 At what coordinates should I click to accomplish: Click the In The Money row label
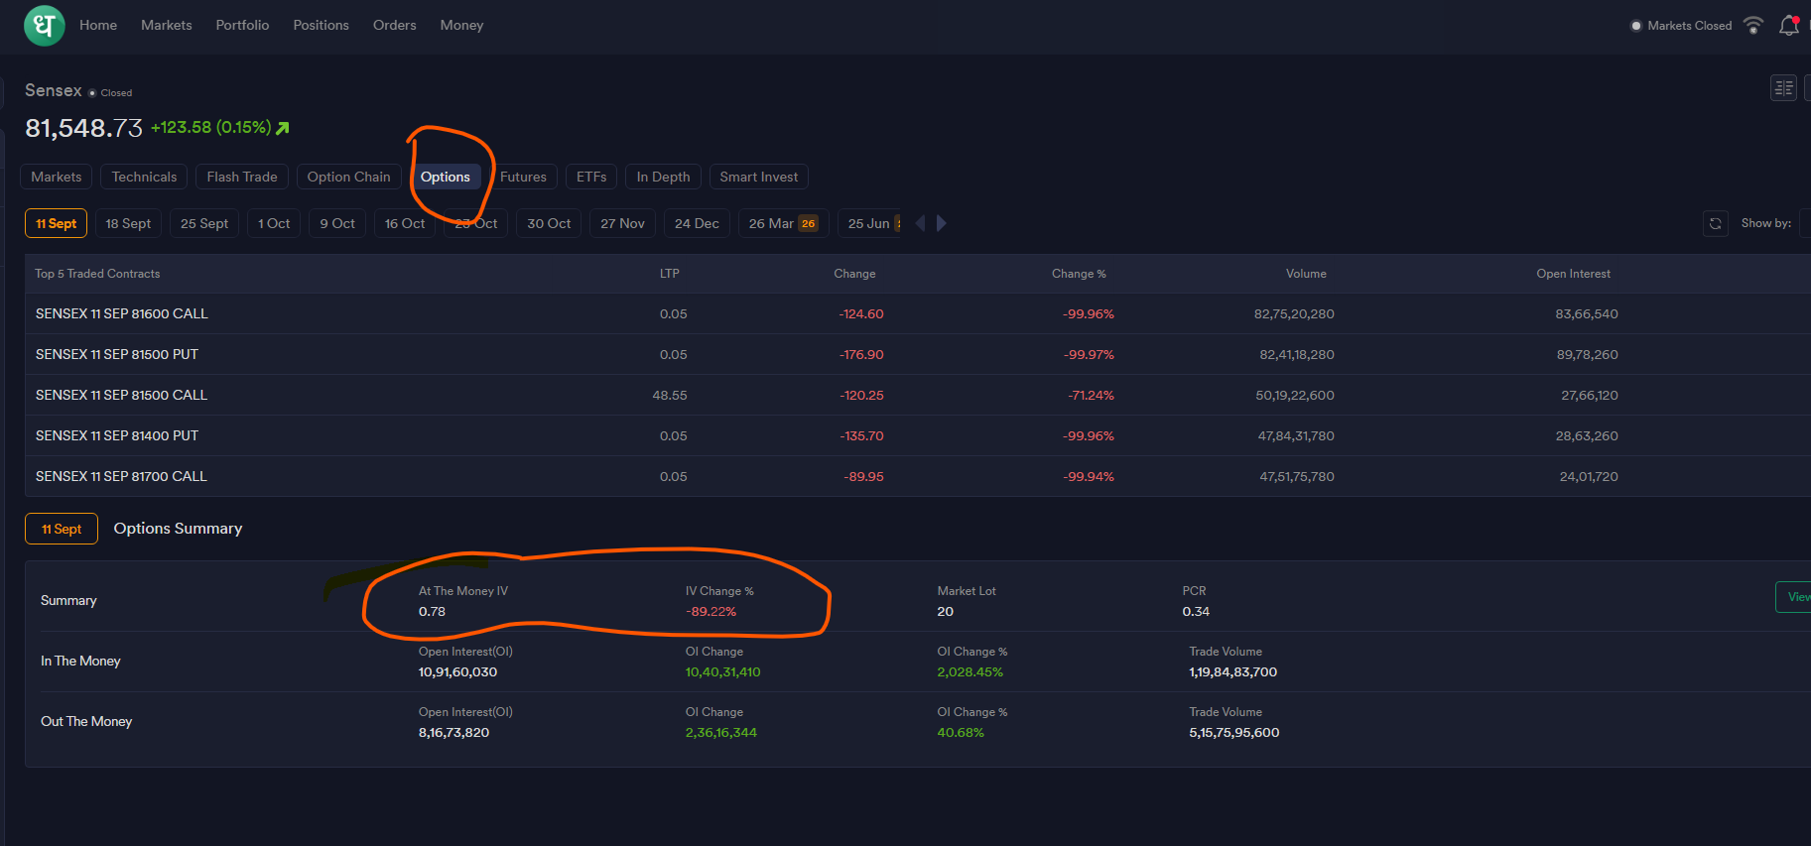(80, 662)
